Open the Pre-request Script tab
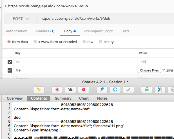This screenshot has height=139, width=174. tap(99, 31)
